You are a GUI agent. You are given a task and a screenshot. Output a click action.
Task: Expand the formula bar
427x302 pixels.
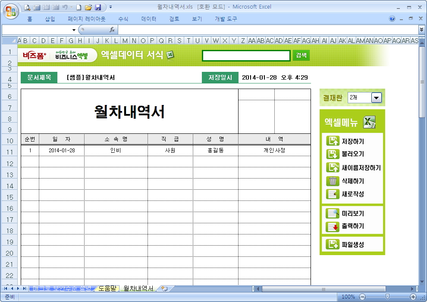[x=421, y=29]
